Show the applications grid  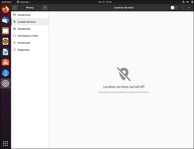pos(5,144)
